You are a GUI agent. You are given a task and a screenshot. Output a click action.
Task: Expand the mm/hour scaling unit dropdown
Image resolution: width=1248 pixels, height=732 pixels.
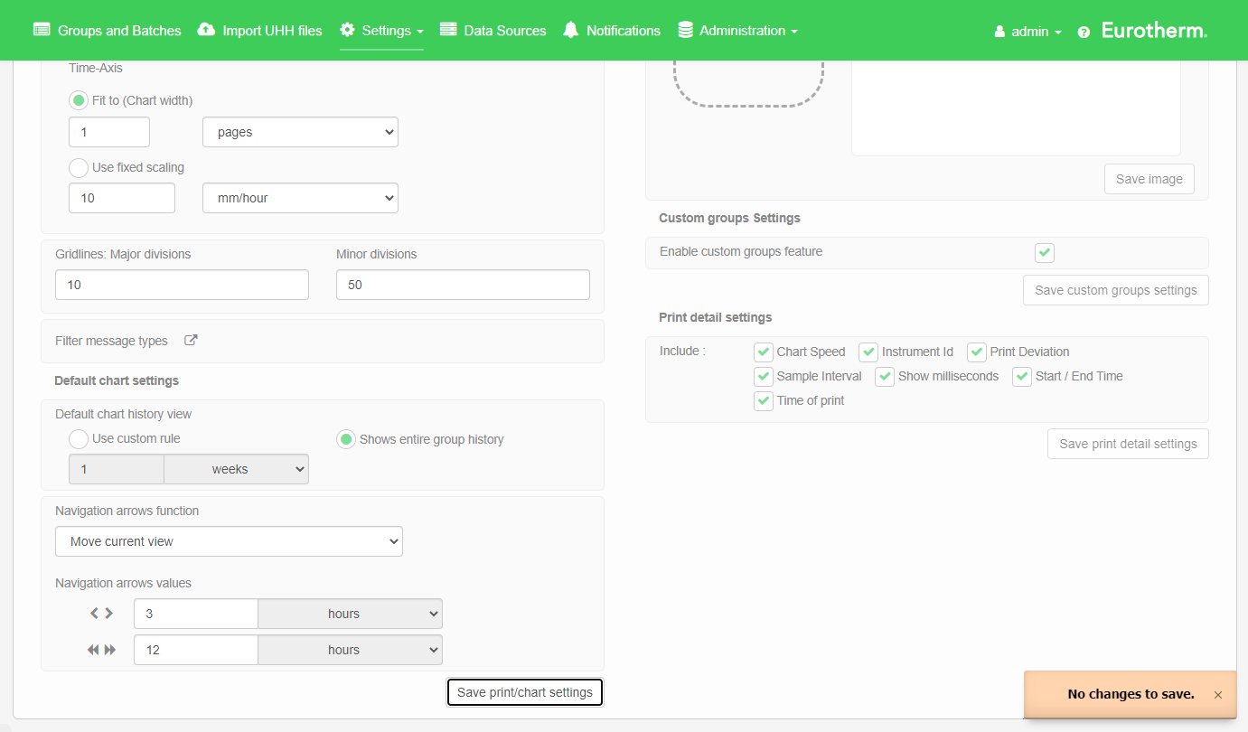[300, 198]
